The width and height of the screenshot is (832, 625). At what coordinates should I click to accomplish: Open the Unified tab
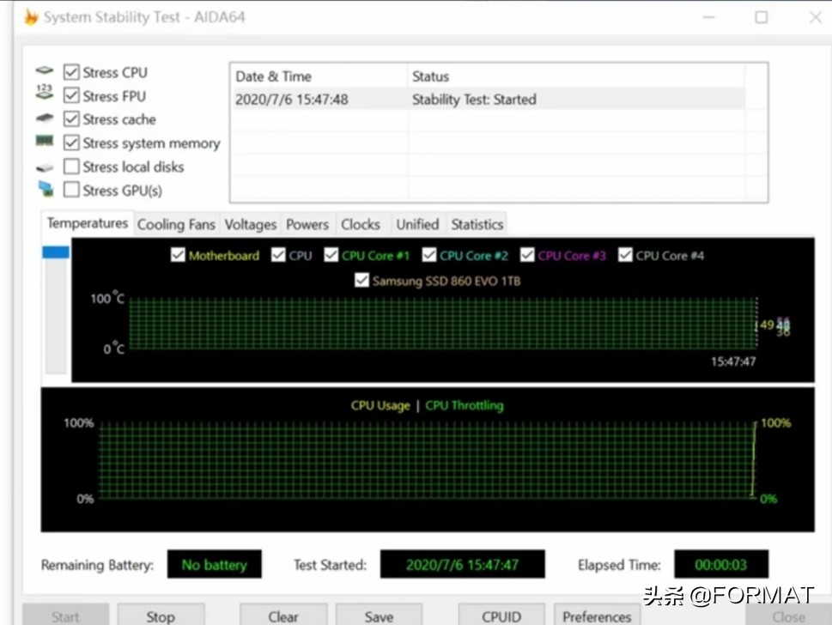click(417, 224)
